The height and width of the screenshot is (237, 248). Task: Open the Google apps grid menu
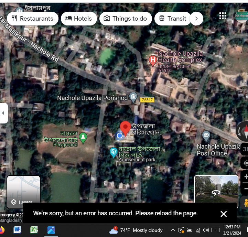coord(223,15)
